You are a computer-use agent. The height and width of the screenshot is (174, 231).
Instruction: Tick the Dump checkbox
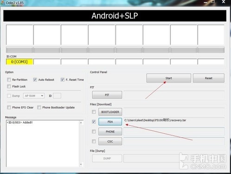click(9, 96)
